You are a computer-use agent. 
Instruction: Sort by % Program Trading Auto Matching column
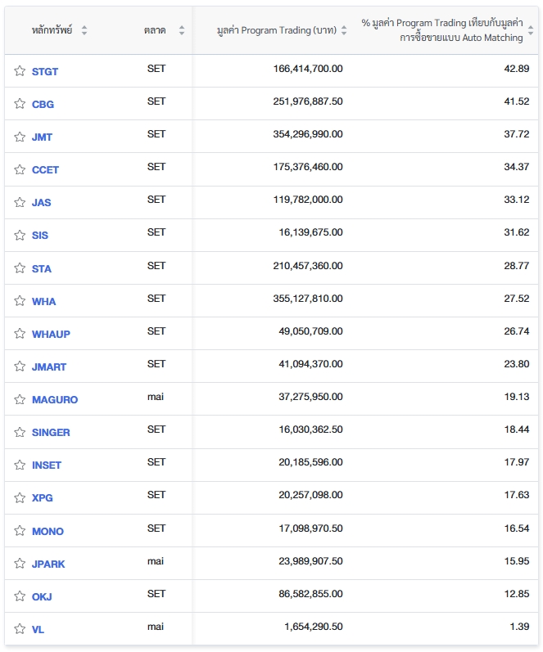[531, 30]
